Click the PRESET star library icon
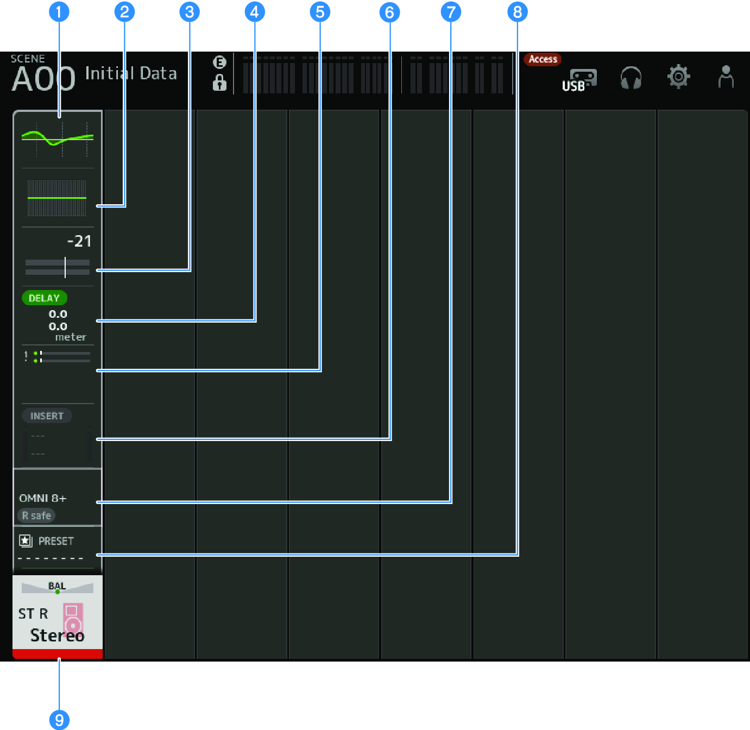The height and width of the screenshot is (730, 750). 26,541
